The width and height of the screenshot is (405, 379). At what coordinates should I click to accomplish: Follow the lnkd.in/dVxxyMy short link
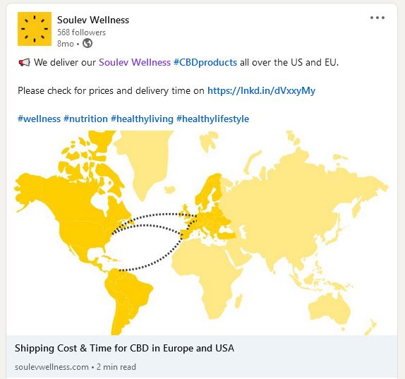261,90
